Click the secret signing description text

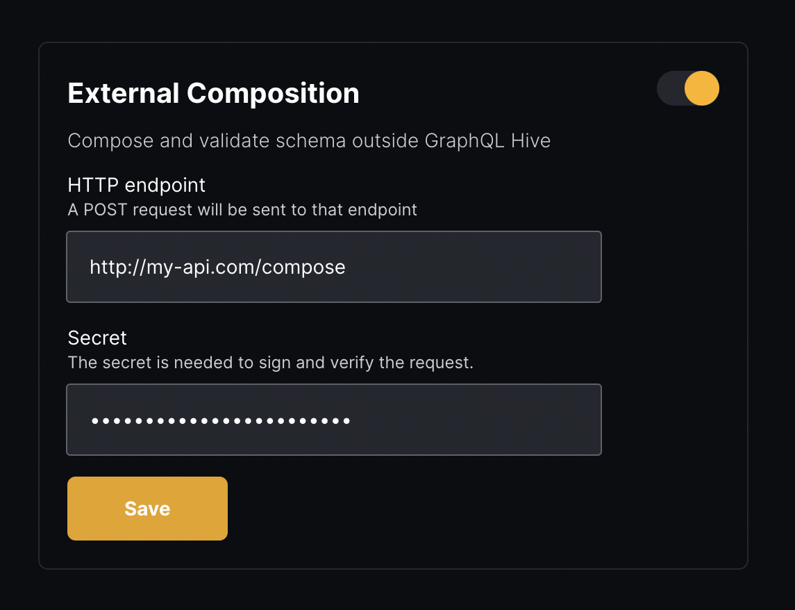(x=269, y=362)
